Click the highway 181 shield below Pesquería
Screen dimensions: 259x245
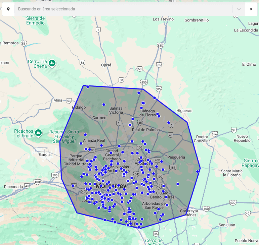click(173, 167)
